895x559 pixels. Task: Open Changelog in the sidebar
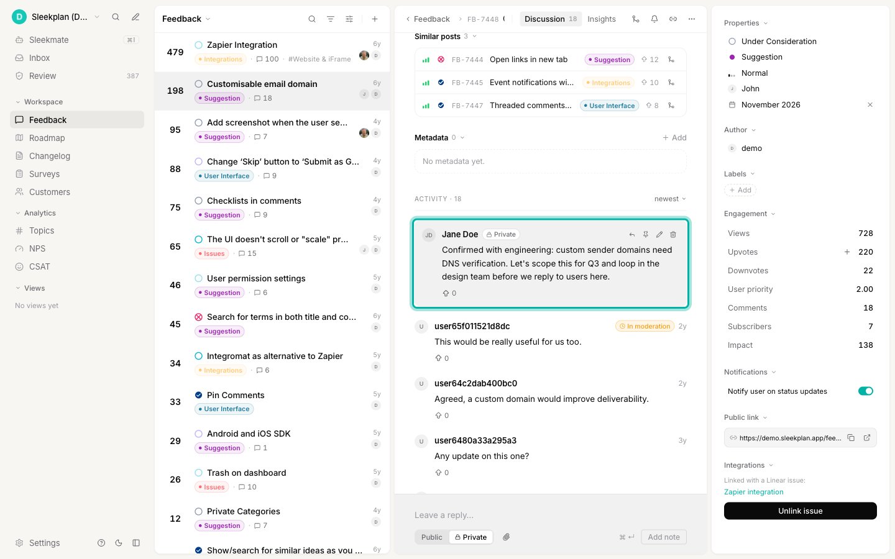[77, 156]
